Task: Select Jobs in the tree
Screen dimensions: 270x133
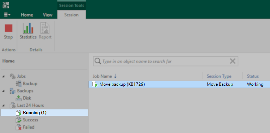Action: click(21, 76)
